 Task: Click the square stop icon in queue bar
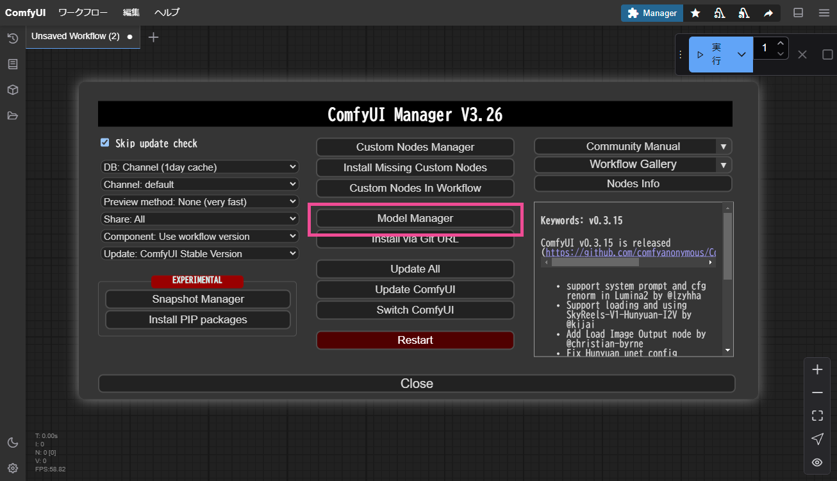point(827,55)
